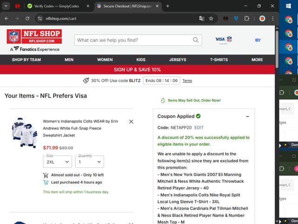Click SIGN UP & SAVE 10% banner

(137, 70)
